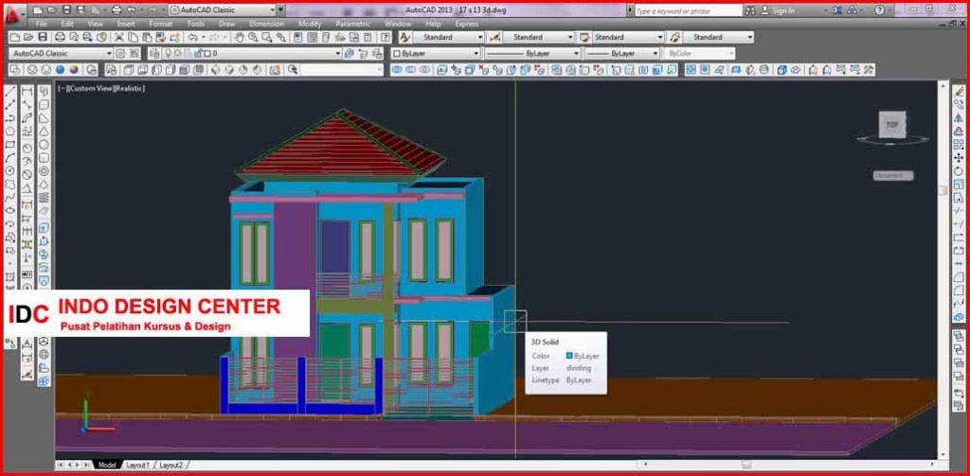Click the Save icon in Standard toolbar
Screen dimensions: 970x476
43,37
